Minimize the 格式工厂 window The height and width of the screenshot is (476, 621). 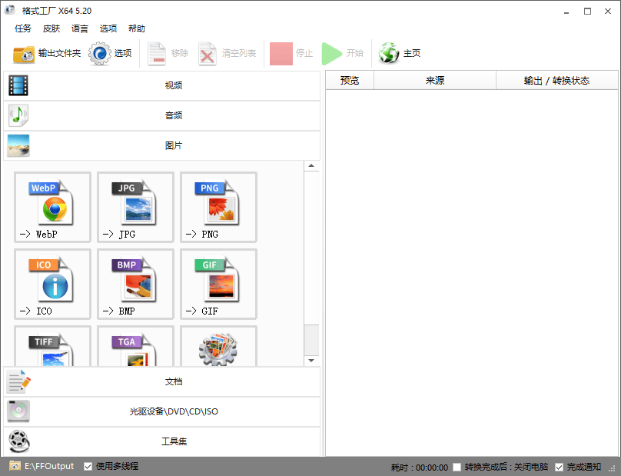(566, 12)
